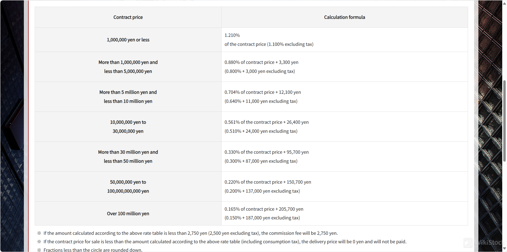
Task: Click the dark background area left of the table
Action: [12, 126]
